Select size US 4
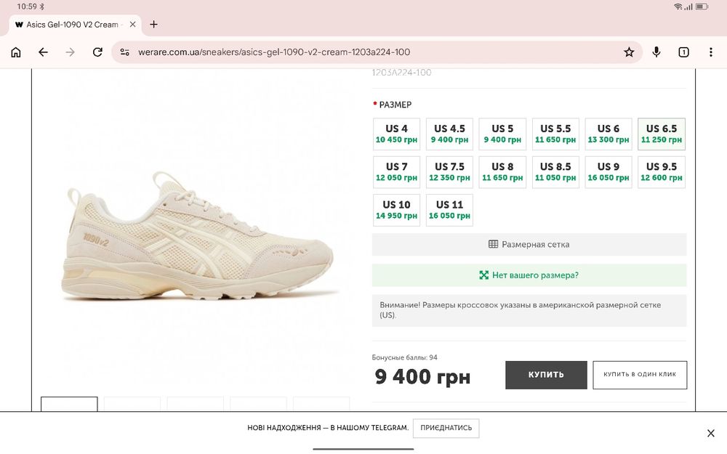 [x=396, y=134]
